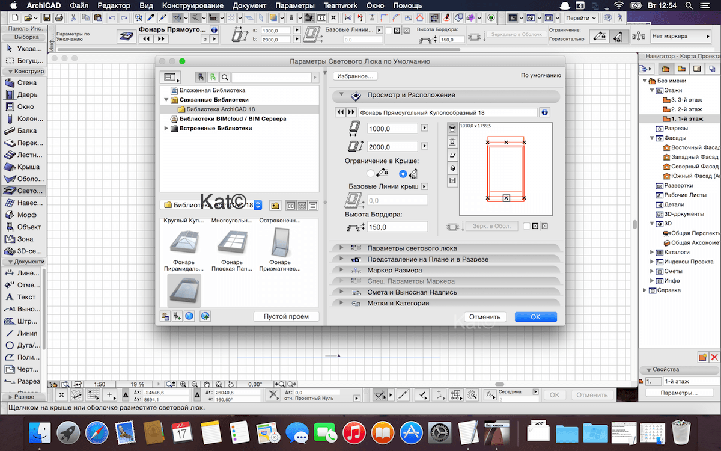Click the horizontal scrollbar thumb under the drawing
This screenshot has height=451, width=721.
tap(499, 384)
